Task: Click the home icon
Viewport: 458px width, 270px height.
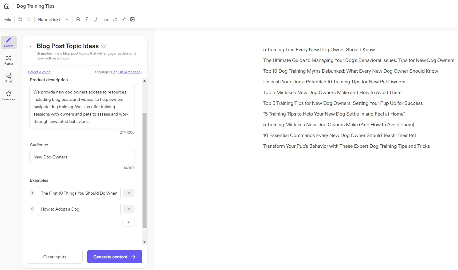Action: click(7, 6)
